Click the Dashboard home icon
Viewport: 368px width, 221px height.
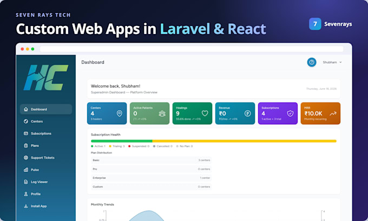tap(26, 109)
